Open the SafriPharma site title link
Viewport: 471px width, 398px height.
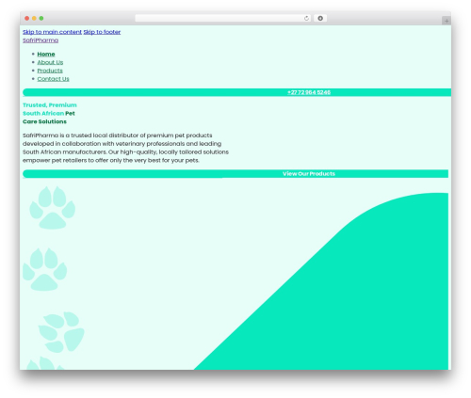point(41,40)
